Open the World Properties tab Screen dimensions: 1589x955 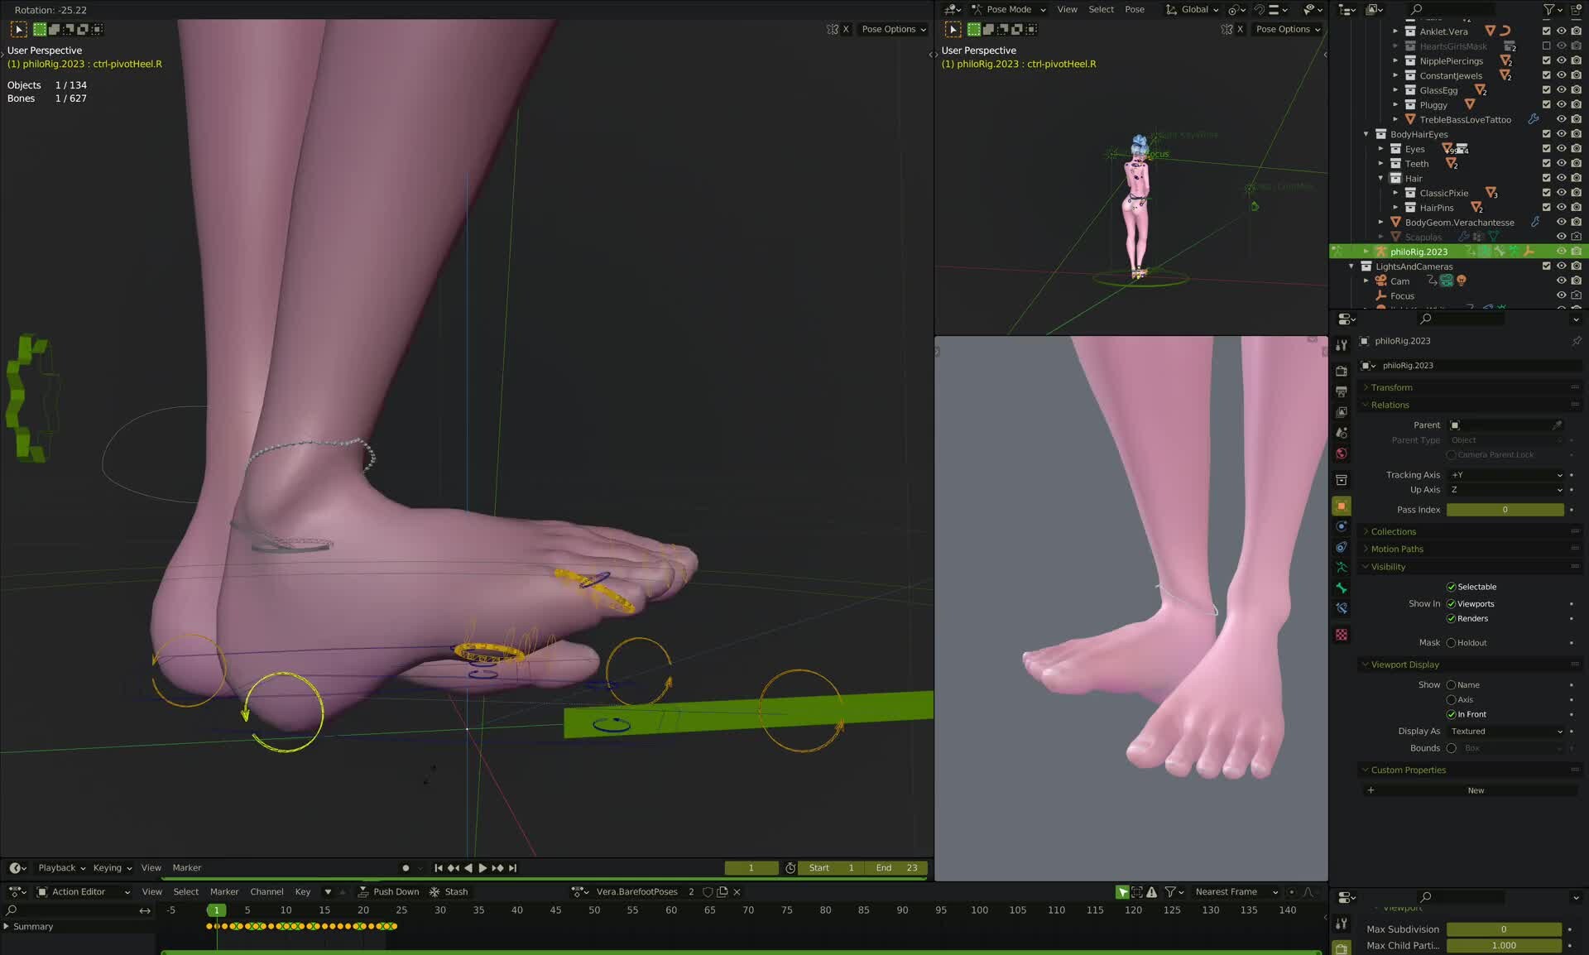1342,454
